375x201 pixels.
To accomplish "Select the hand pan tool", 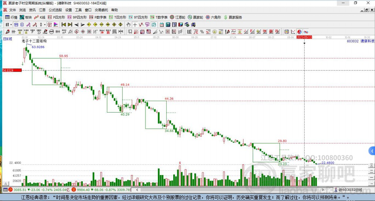I will (x=129, y=24).
